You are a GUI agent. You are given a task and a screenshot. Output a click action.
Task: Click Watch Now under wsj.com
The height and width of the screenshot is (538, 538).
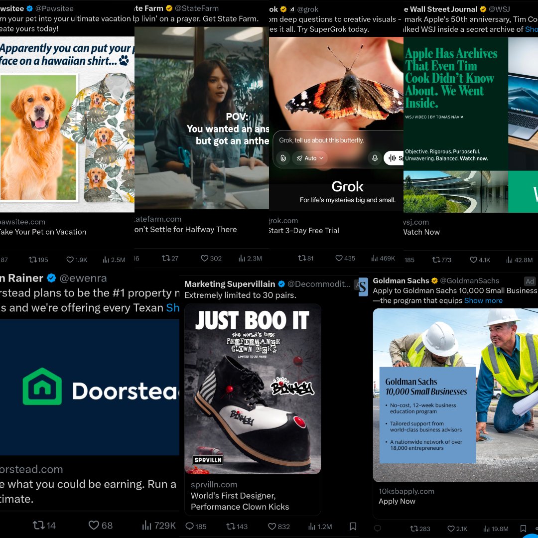(x=422, y=232)
